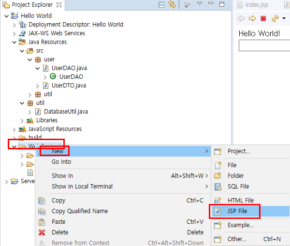290x246 pixels.
Task: Click the New Folder icon in submenu
Action: [x=217, y=175]
